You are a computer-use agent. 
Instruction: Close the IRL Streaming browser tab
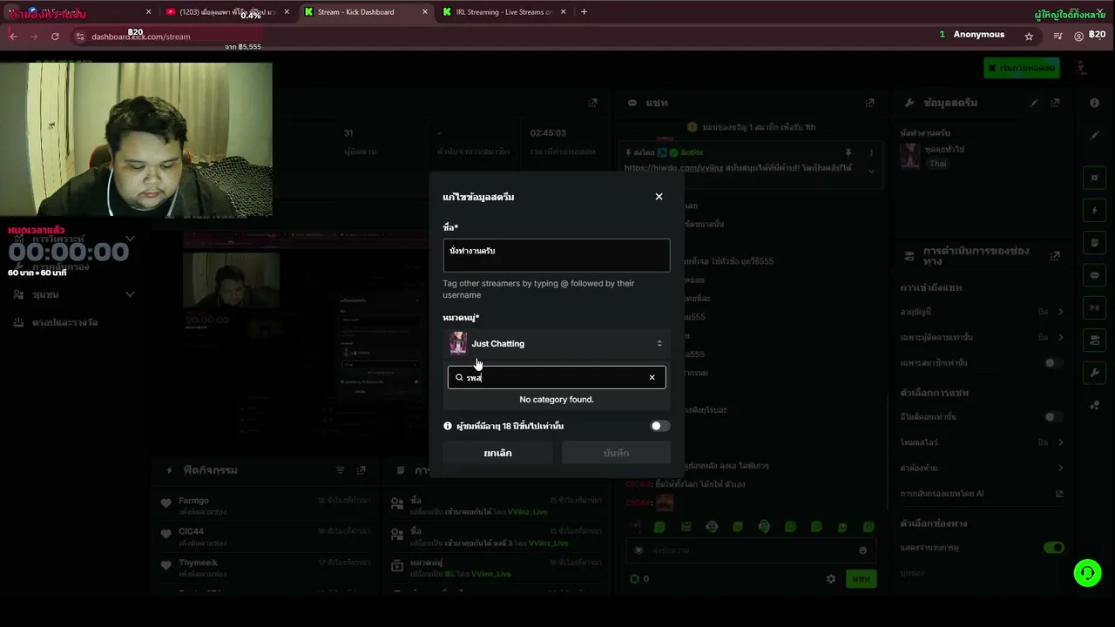[564, 12]
